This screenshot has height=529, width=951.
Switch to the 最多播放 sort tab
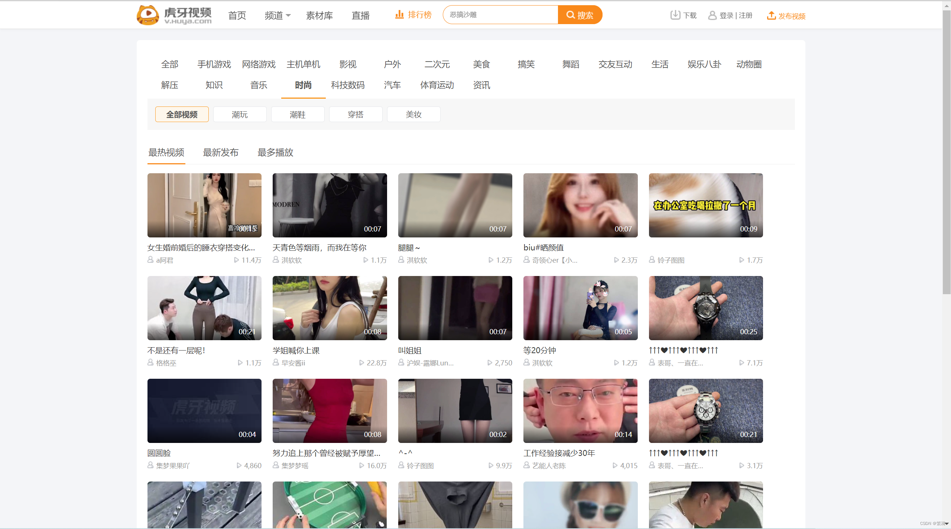click(x=276, y=152)
